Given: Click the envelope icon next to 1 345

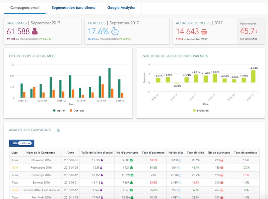Looking at the screenshot, I should click(x=131, y=190).
